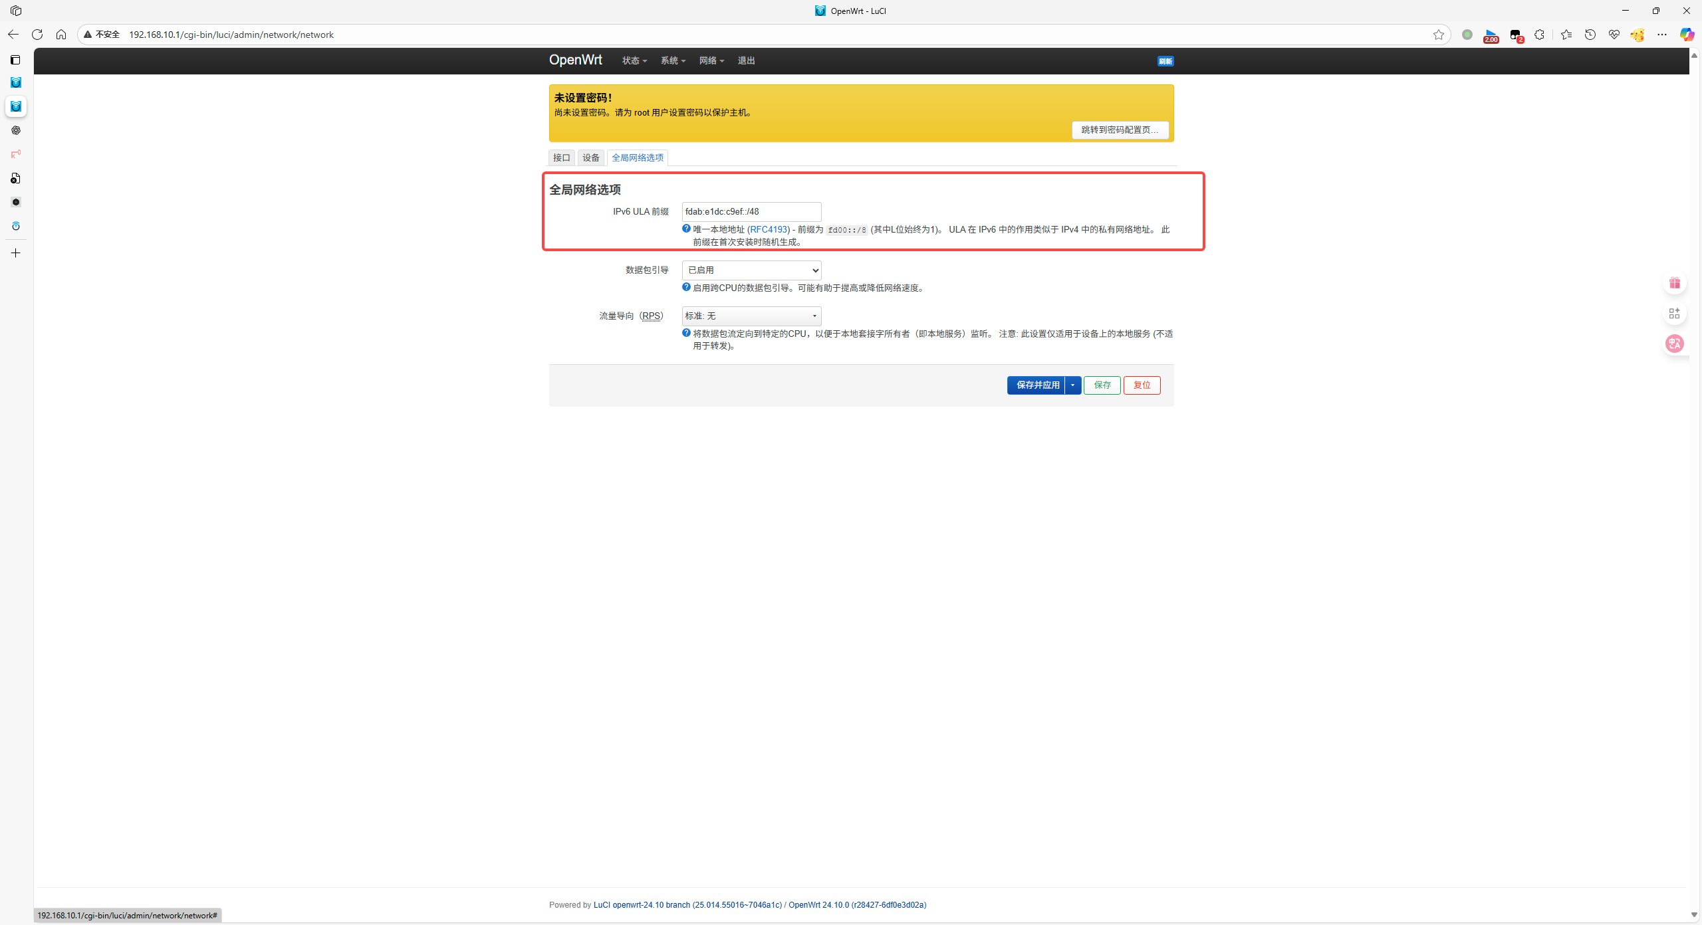Select the 全局网络选项 tab

tap(638, 157)
